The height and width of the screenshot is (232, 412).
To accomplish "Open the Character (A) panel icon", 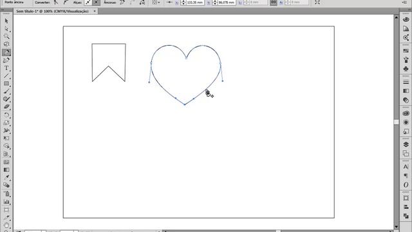I will click(406, 167).
